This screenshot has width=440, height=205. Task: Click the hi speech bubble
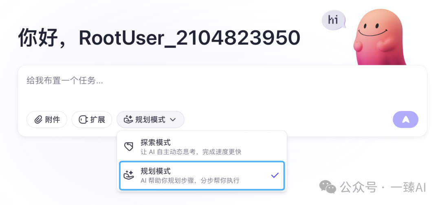click(x=333, y=20)
